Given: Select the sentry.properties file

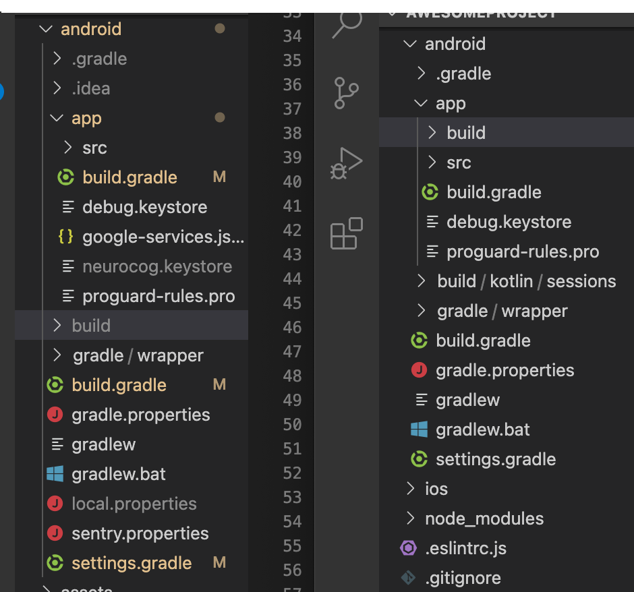Looking at the screenshot, I should point(140,533).
